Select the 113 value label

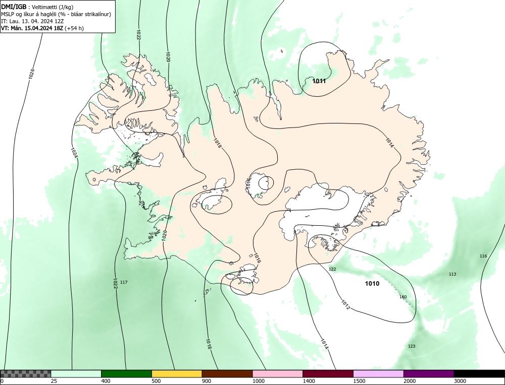tap(452, 274)
